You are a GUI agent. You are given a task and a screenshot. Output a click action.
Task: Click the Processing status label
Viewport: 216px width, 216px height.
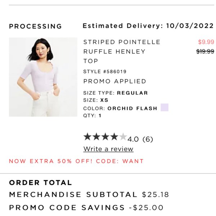pyautogui.click(x=35, y=26)
